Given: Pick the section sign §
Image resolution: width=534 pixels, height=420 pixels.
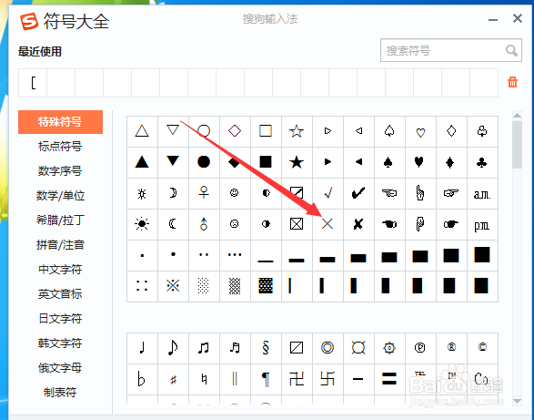Looking at the screenshot, I should click(266, 348).
